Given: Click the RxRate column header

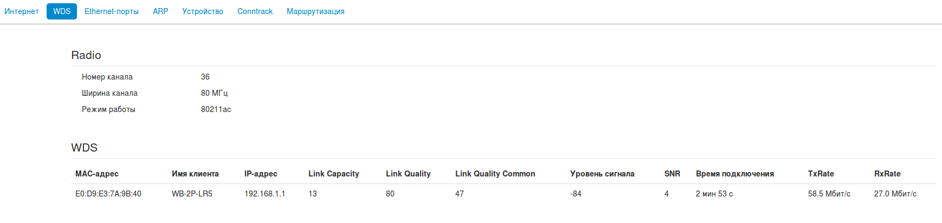Looking at the screenshot, I should tap(887, 174).
